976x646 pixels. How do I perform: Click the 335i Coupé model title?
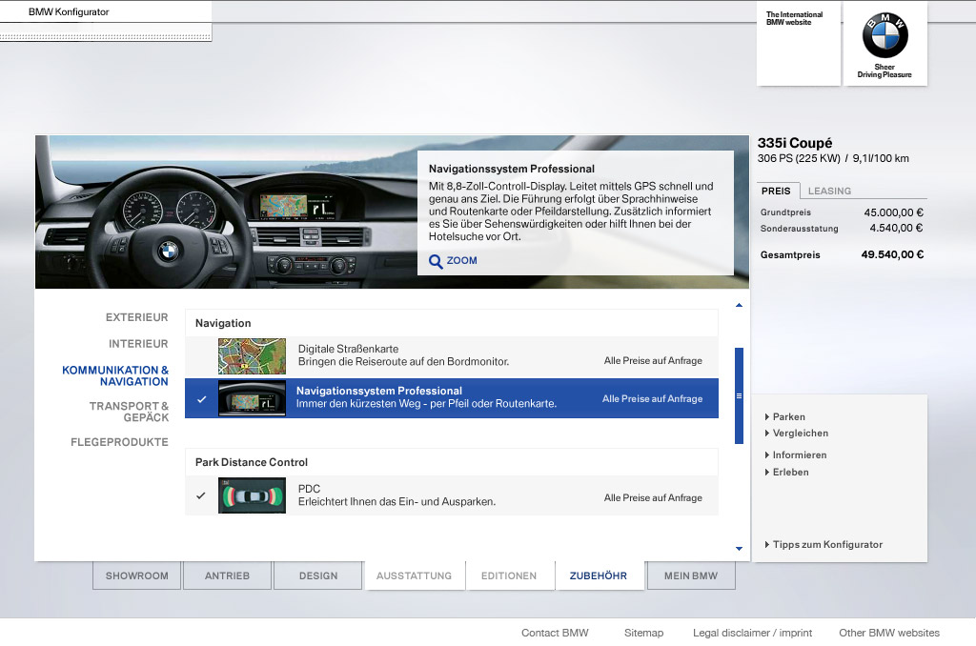click(x=794, y=143)
